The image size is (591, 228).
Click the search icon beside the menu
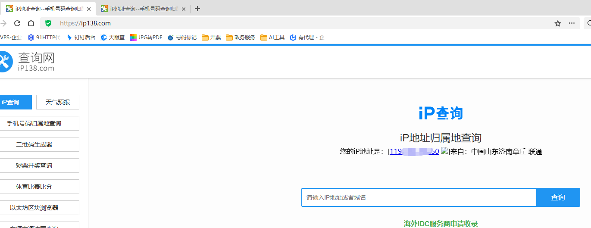(x=588, y=23)
